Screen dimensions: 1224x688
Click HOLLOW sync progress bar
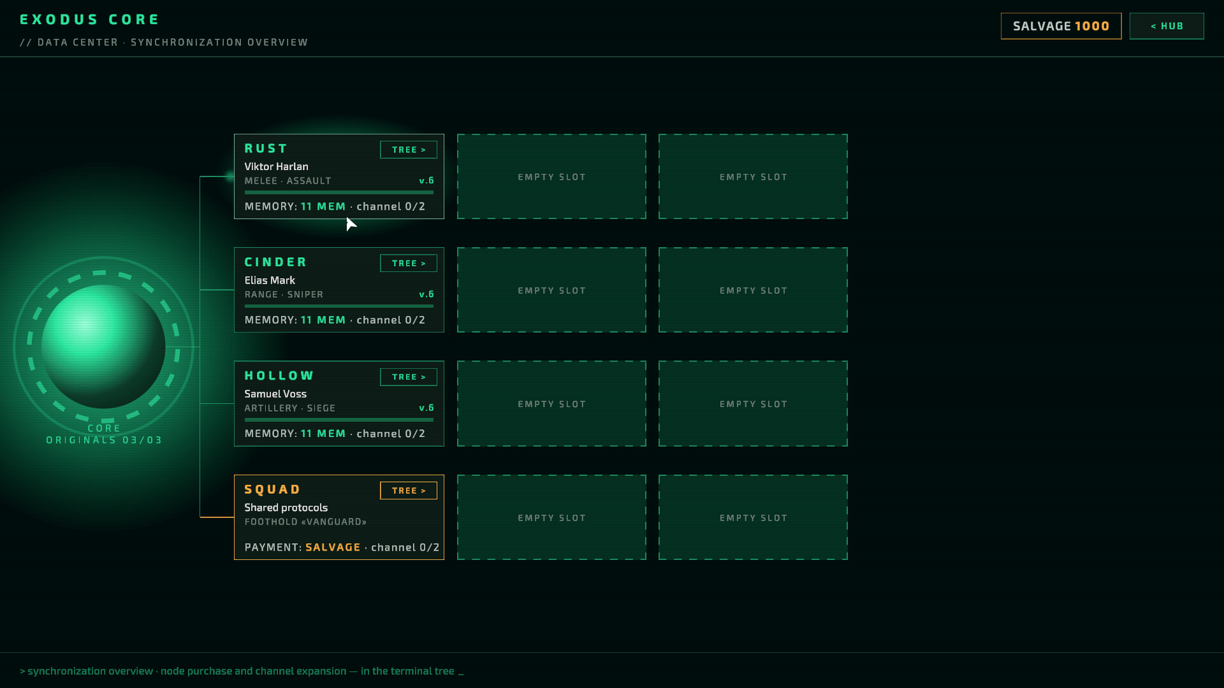click(x=339, y=420)
